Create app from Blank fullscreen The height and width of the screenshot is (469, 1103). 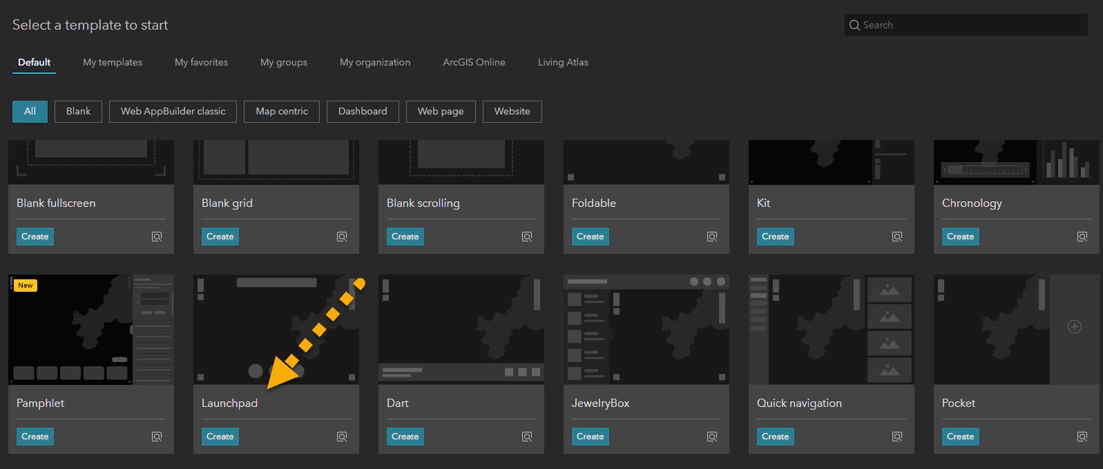(35, 237)
